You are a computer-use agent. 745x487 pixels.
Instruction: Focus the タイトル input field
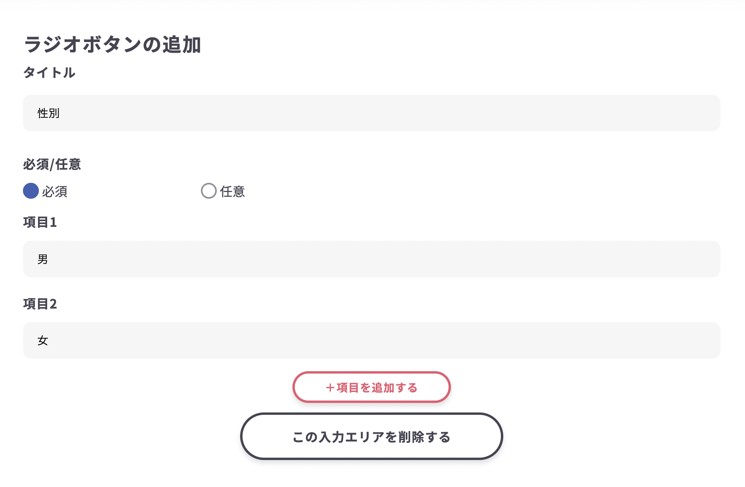[x=371, y=113]
